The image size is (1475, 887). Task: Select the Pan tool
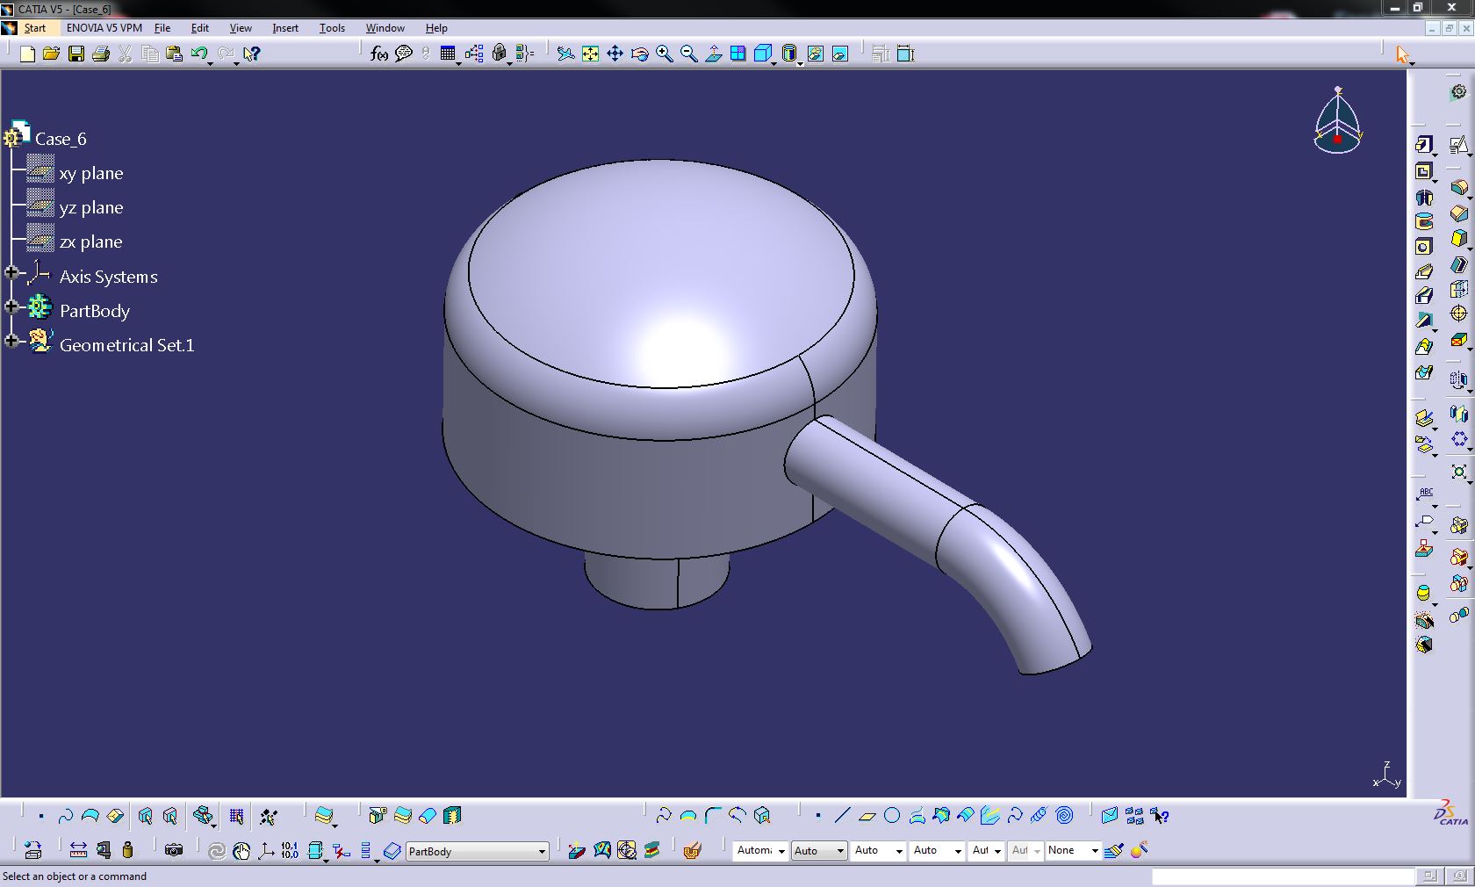pyautogui.click(x=615, y=54)
